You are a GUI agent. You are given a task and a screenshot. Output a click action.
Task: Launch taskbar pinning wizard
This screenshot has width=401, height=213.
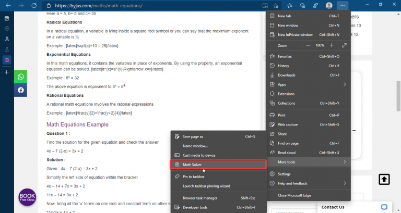[218, 186]
